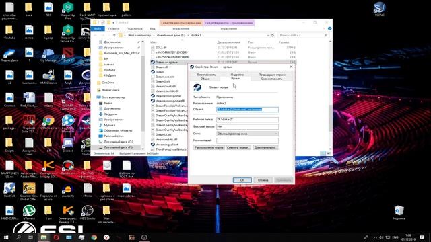Click OK in the Properties dialog
This screenshot has width=431, height=242.
242,180
